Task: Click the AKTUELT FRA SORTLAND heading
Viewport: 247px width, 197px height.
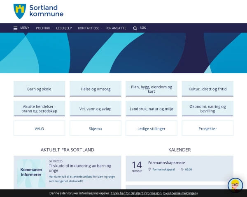Action: tap(68, 150)
